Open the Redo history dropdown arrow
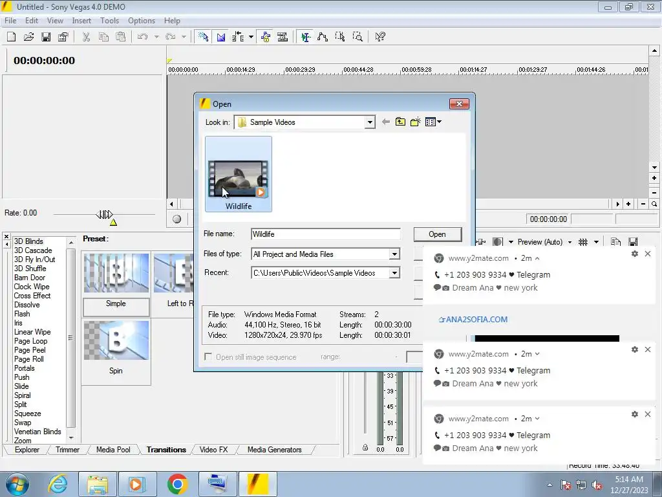The width and height of the screenshot is (662, 497). coord(184,37)
